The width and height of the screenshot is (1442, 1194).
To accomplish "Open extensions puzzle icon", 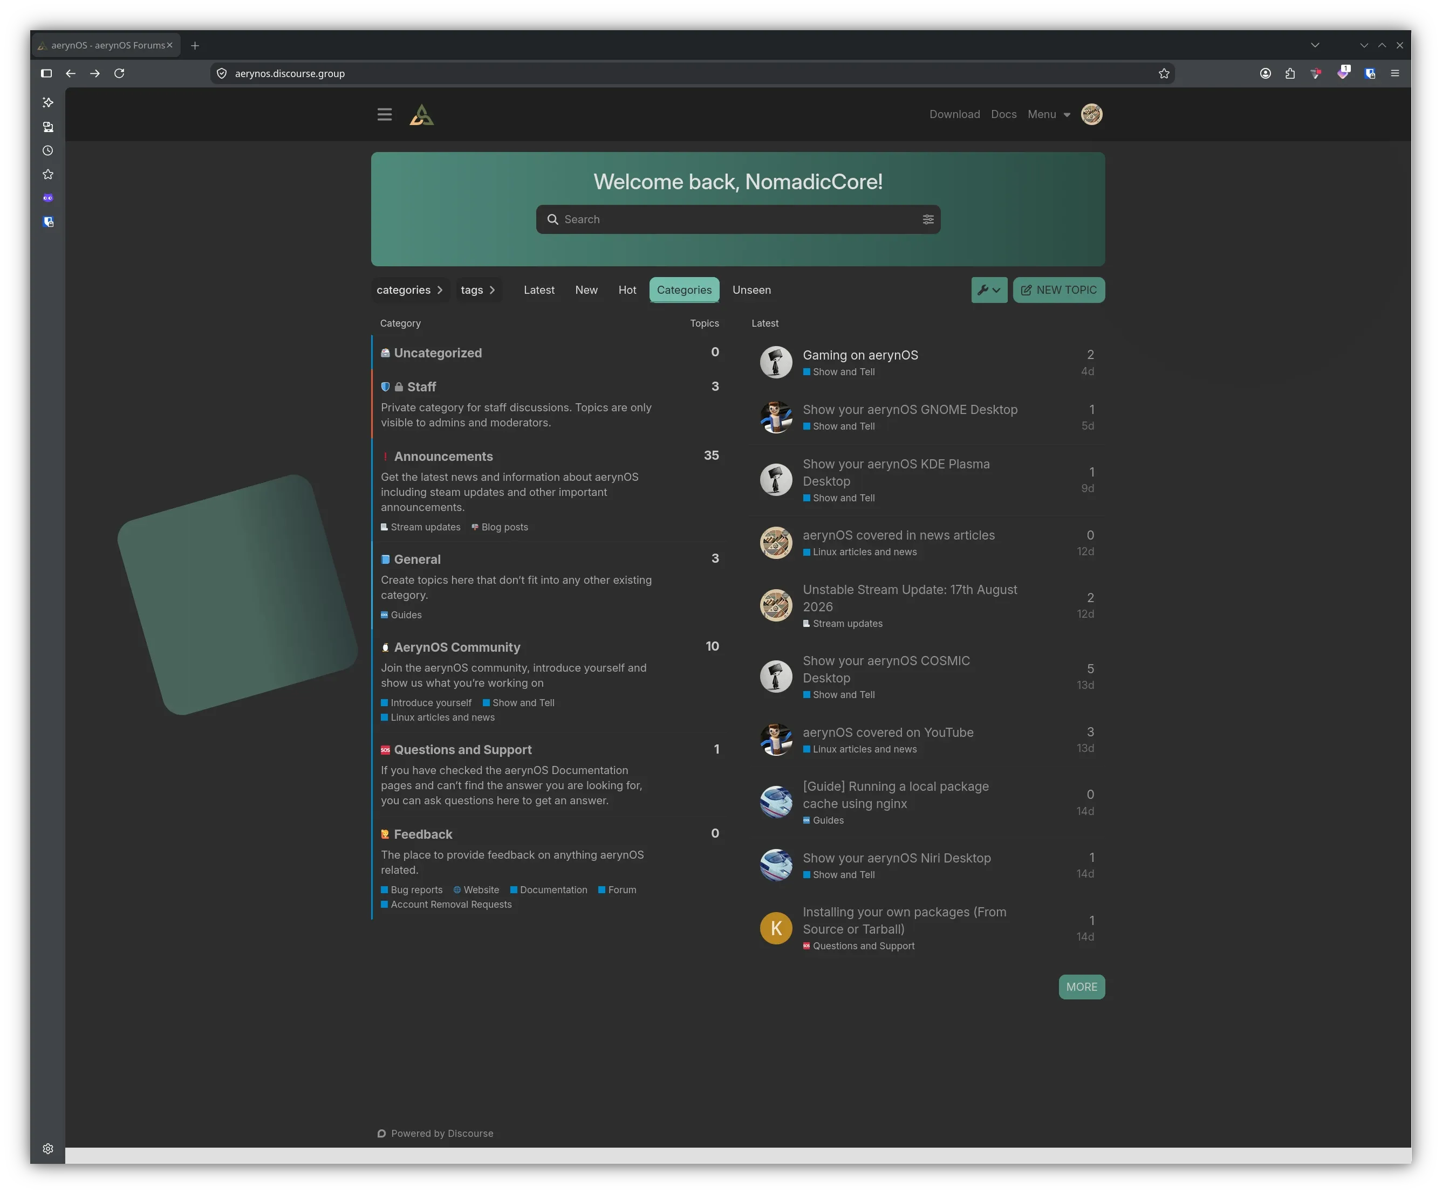I will pyautogui.click(x=1289, y=73).
